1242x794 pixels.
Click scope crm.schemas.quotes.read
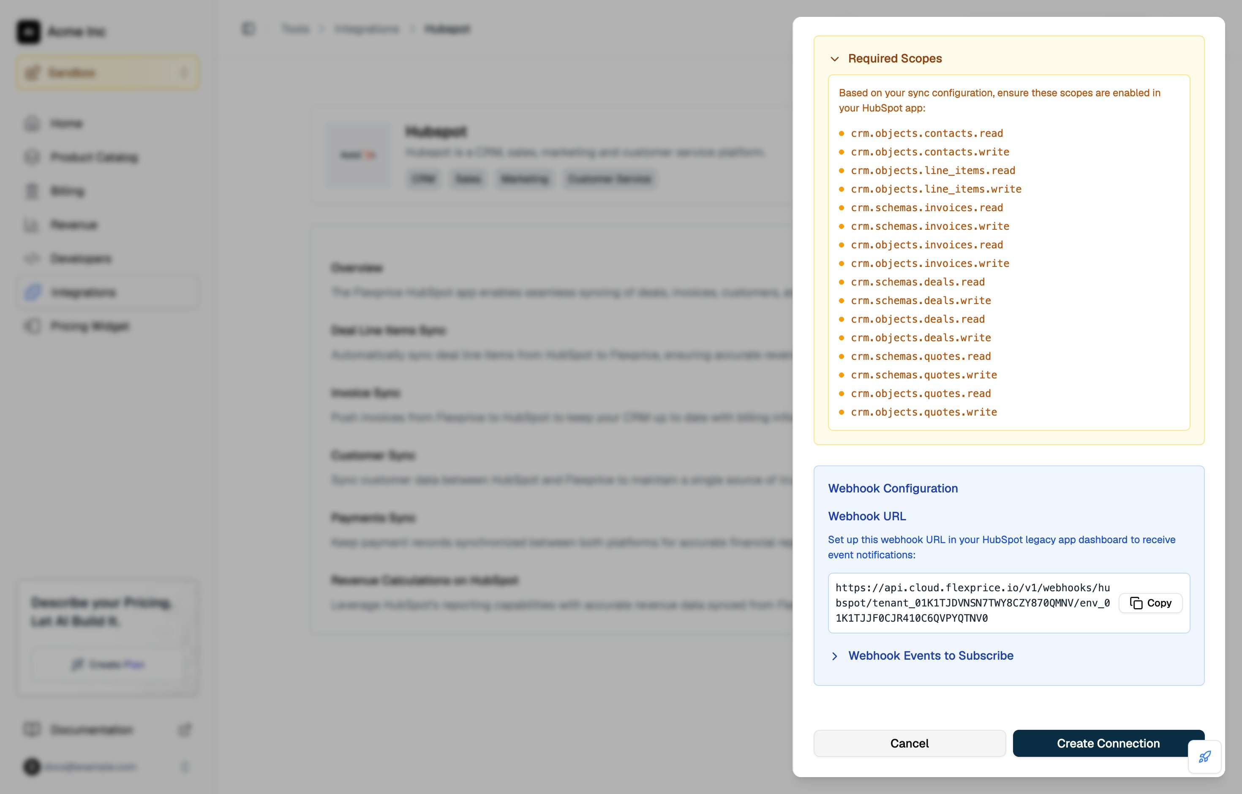921,356
